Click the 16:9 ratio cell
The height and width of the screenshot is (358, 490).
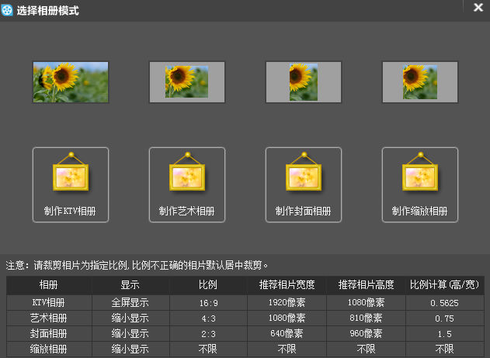click(208, 302)
